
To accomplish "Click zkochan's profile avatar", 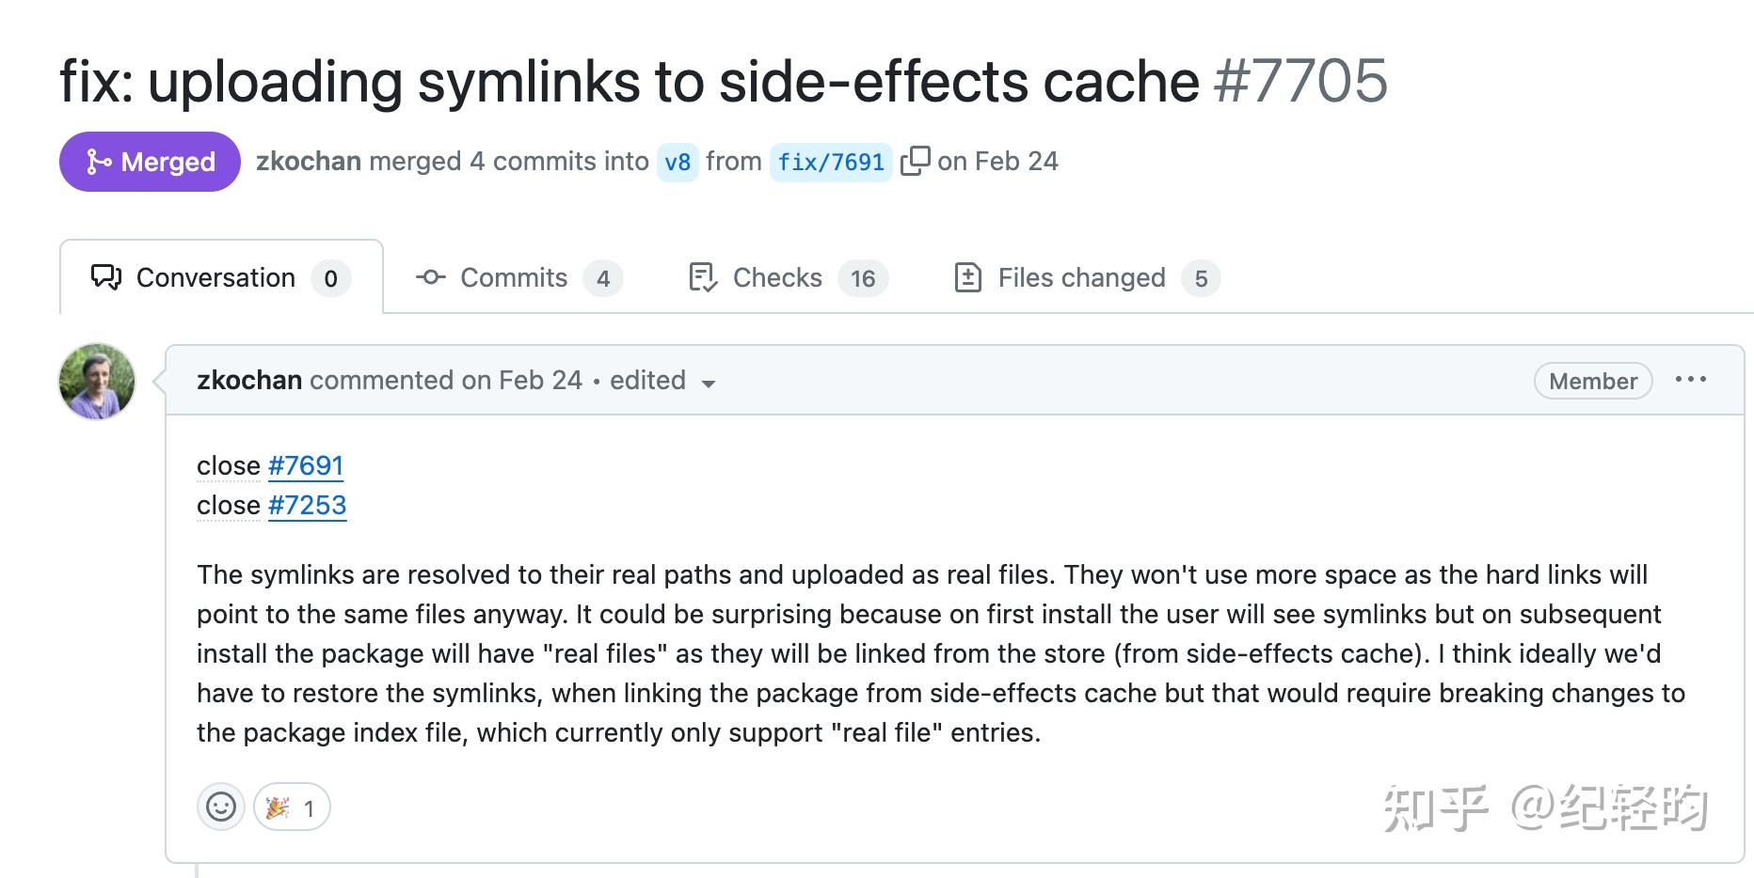I will 97,381.
